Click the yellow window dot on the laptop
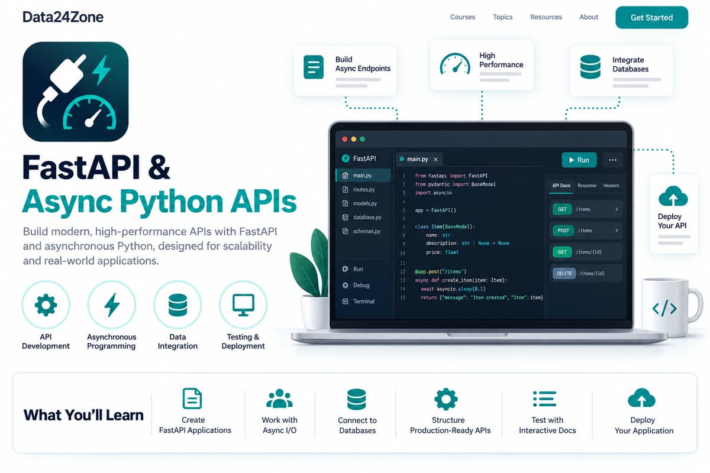 pos(354,140)
